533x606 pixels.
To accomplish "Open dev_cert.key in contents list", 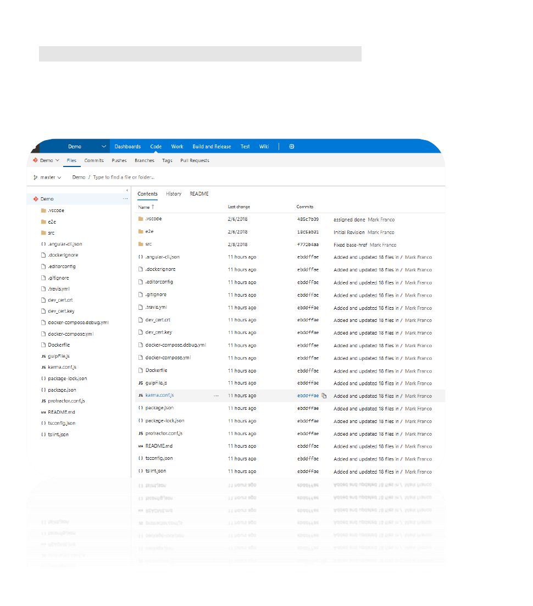I will tap(158, 332).
